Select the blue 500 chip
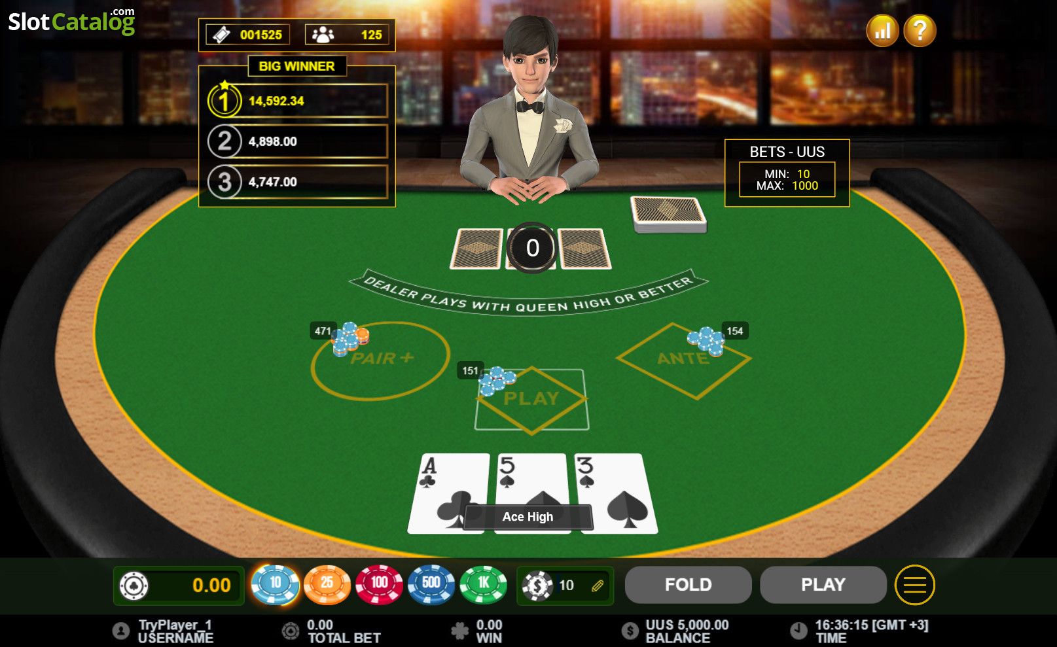1057x647 pixels. (431, 584)
